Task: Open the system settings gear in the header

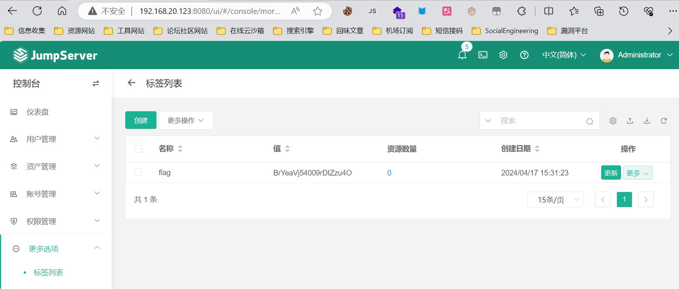Action: pyautogui.click(x=503, y=55)
